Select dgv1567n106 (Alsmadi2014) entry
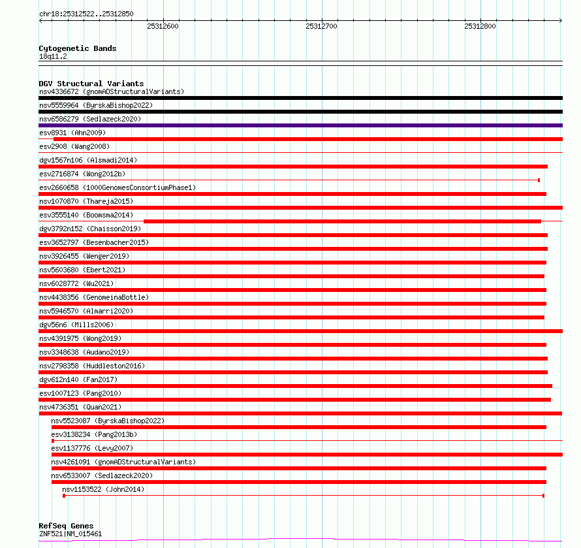 point(88,160)
